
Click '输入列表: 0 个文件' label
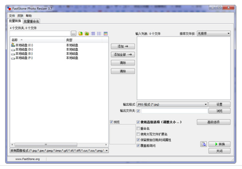tap(148, 34)
